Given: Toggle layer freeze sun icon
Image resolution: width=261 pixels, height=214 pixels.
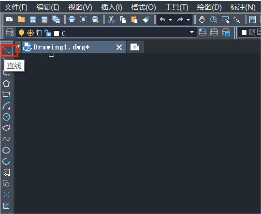Looking at the screenshot, I should 30,33.
